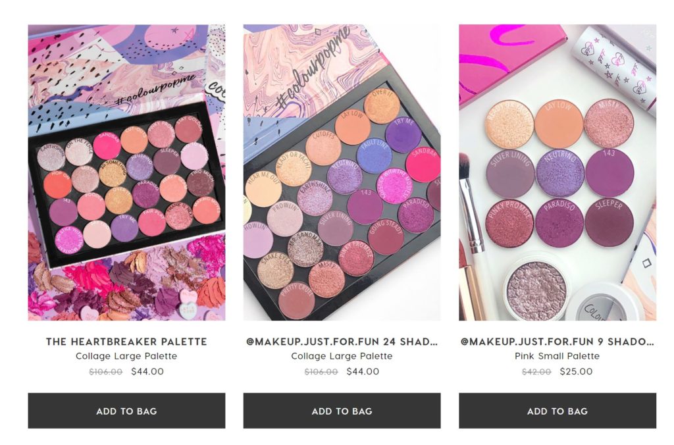Open @MAKEUP.JUST.FOR.FUN 9 SHADO... product link

click(557, 342)
